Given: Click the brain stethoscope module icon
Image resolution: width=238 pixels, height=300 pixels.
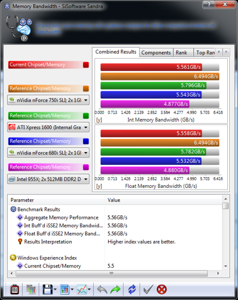Looking at the screenshot, I should (19, 28).
